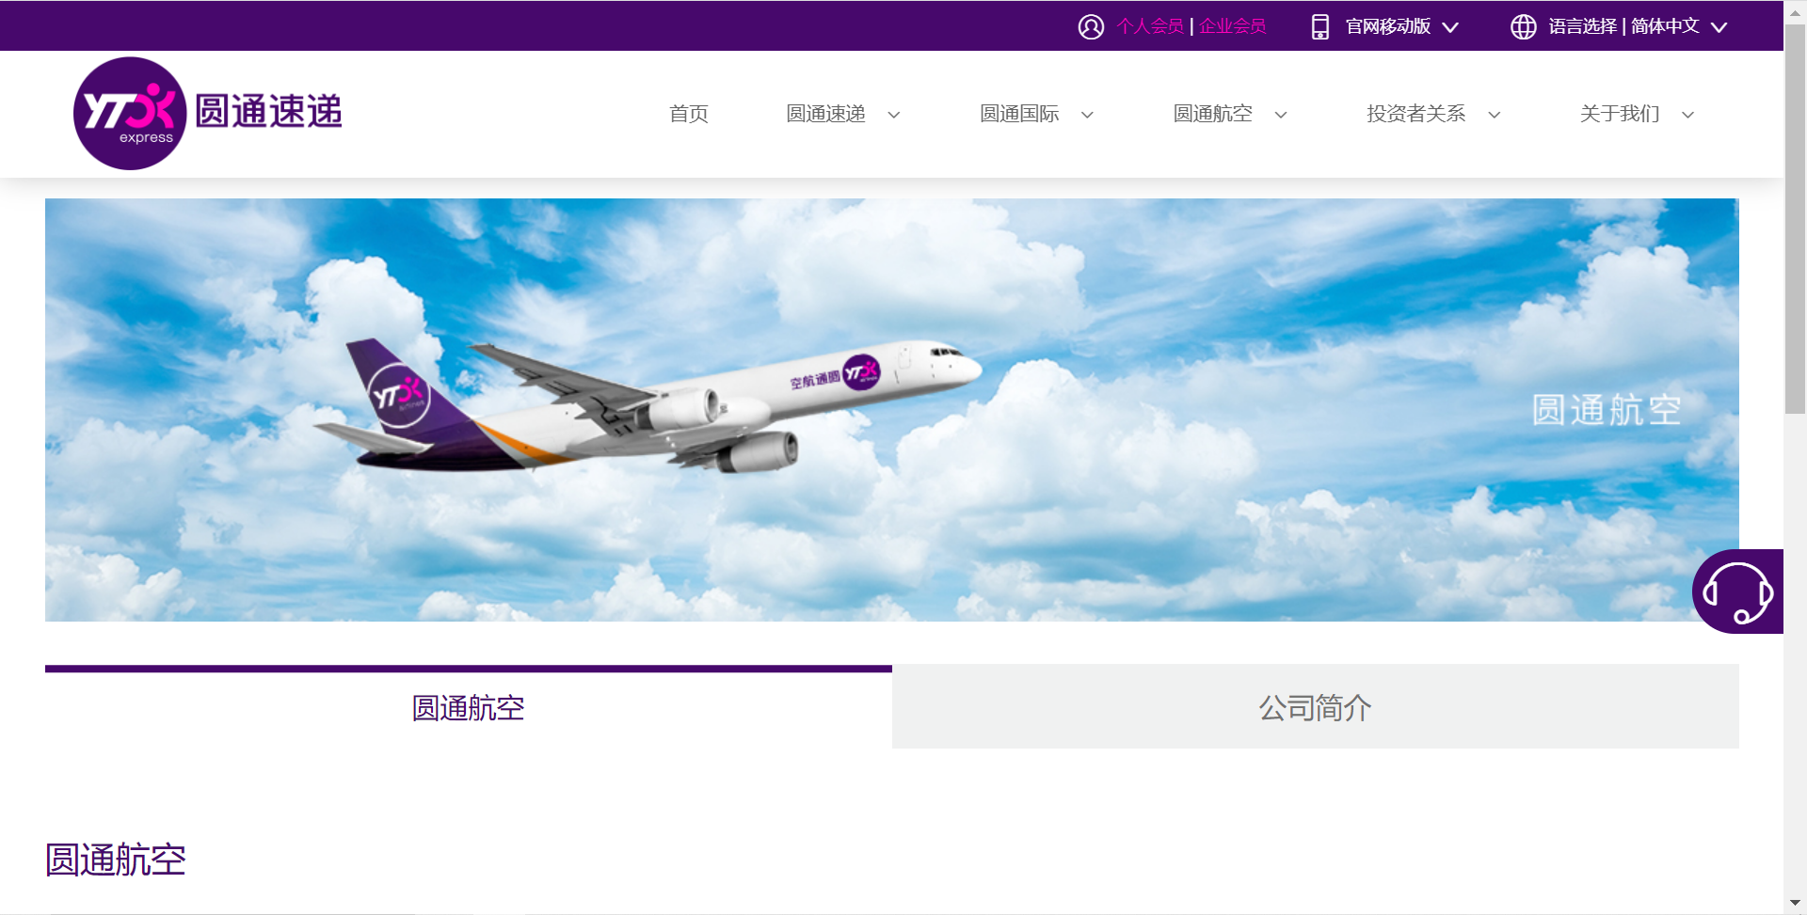Screen dimensions: 1807x915
Task: Open 投资者关系 navigation menu item
Action: 1416,114
